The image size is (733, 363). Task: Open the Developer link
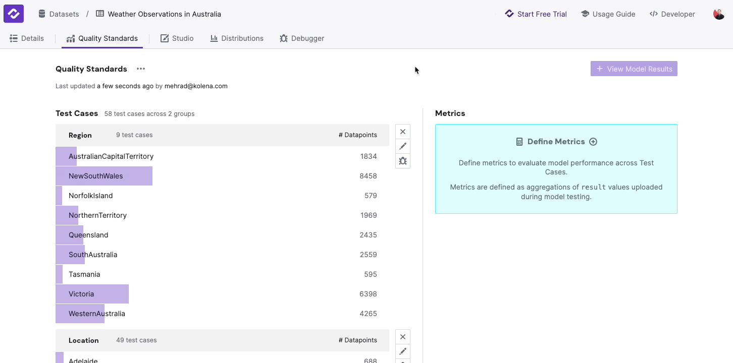[x=672, y=14]
